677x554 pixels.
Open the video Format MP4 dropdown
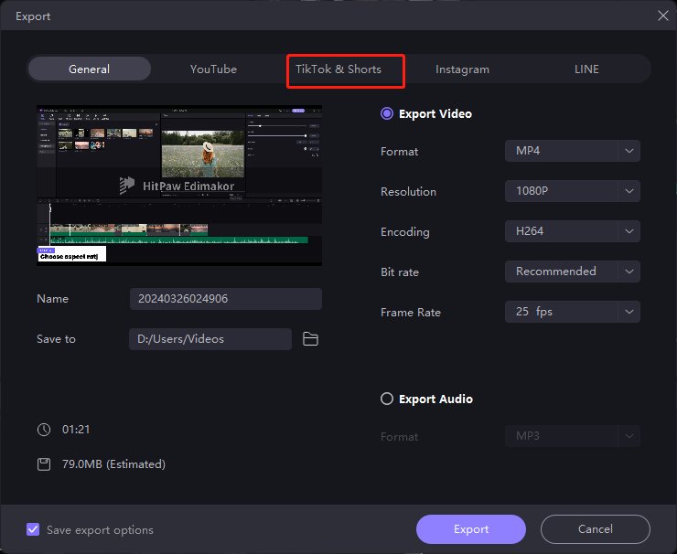[573, 151]
